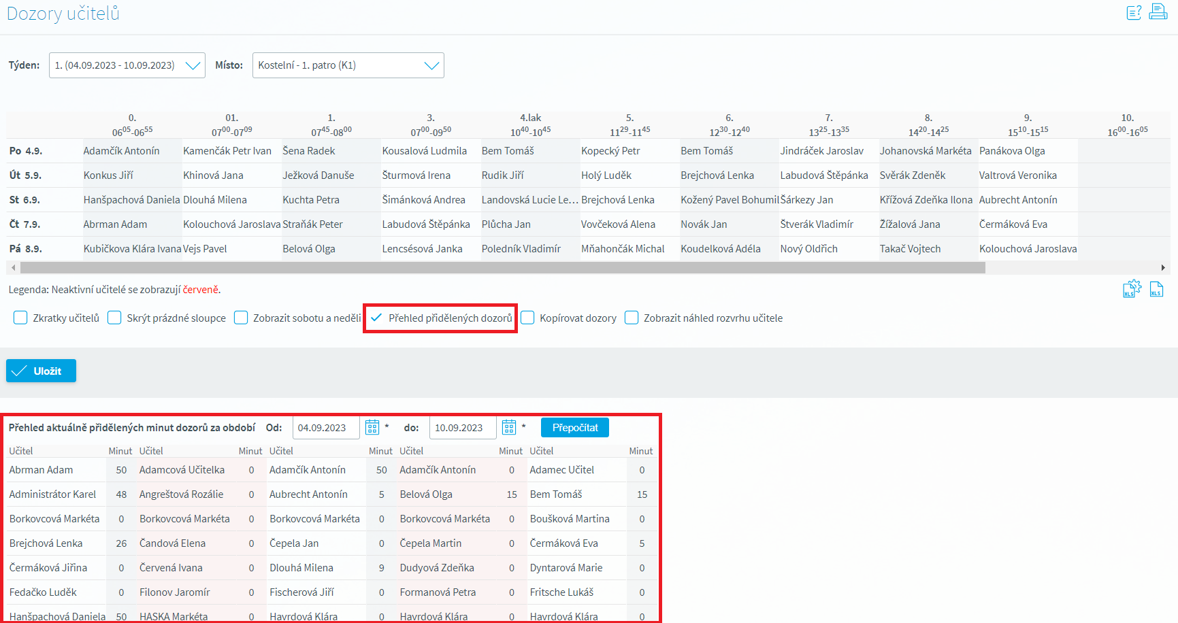Open the Týden week dropdown
This screenshot has width=1178, height=623.
(x=127, y=65)
